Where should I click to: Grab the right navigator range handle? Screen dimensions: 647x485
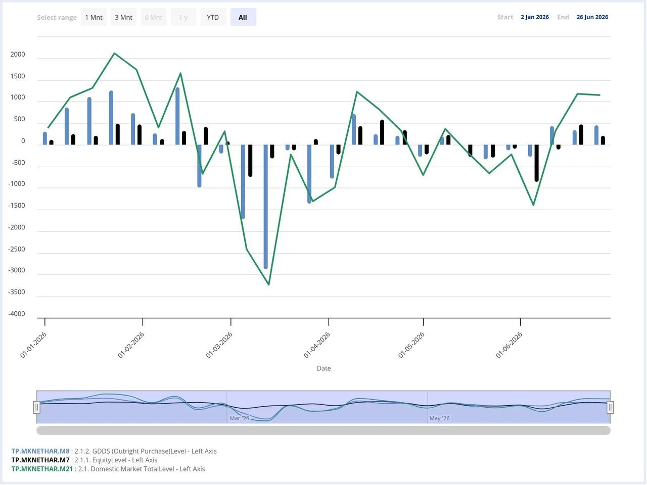pos(610,407)
